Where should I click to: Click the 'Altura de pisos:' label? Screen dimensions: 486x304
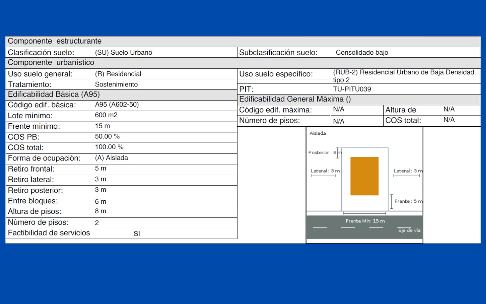[x=35, y=211]
